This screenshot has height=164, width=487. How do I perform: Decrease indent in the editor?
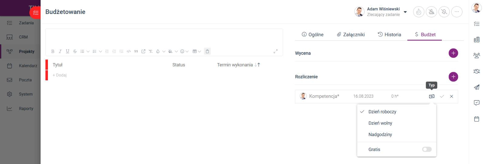[107, 51]
